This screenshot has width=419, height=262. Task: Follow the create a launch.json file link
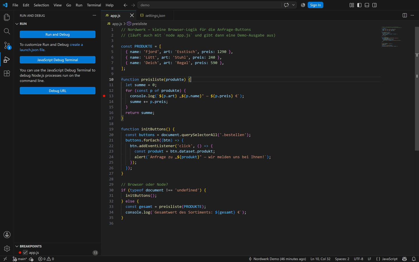tap(51, 47)
